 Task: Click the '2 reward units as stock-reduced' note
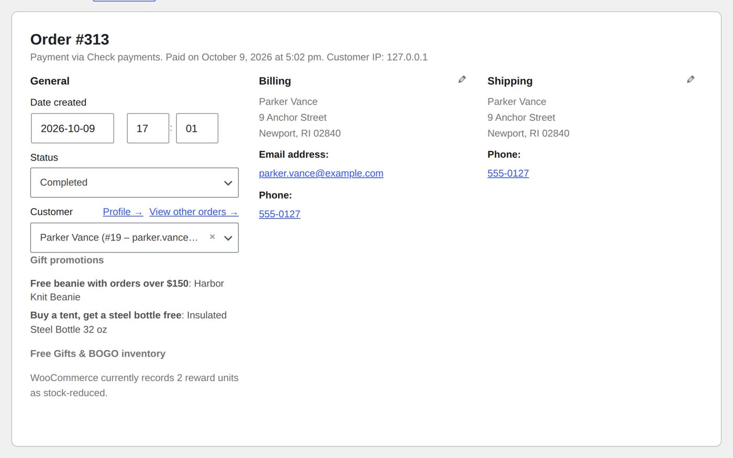[x=135, y=385]
